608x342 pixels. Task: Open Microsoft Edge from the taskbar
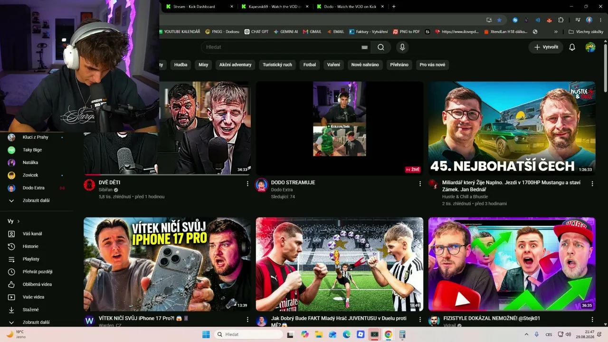tap(347, 334)
